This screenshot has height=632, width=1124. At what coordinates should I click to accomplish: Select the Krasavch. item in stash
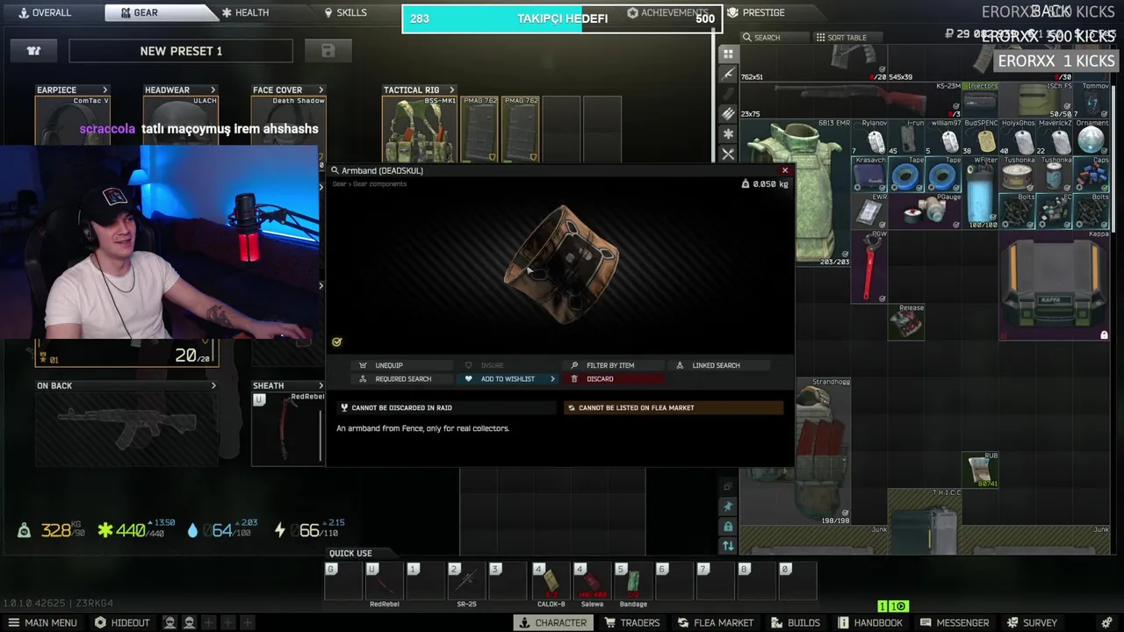tap(869, 175)
